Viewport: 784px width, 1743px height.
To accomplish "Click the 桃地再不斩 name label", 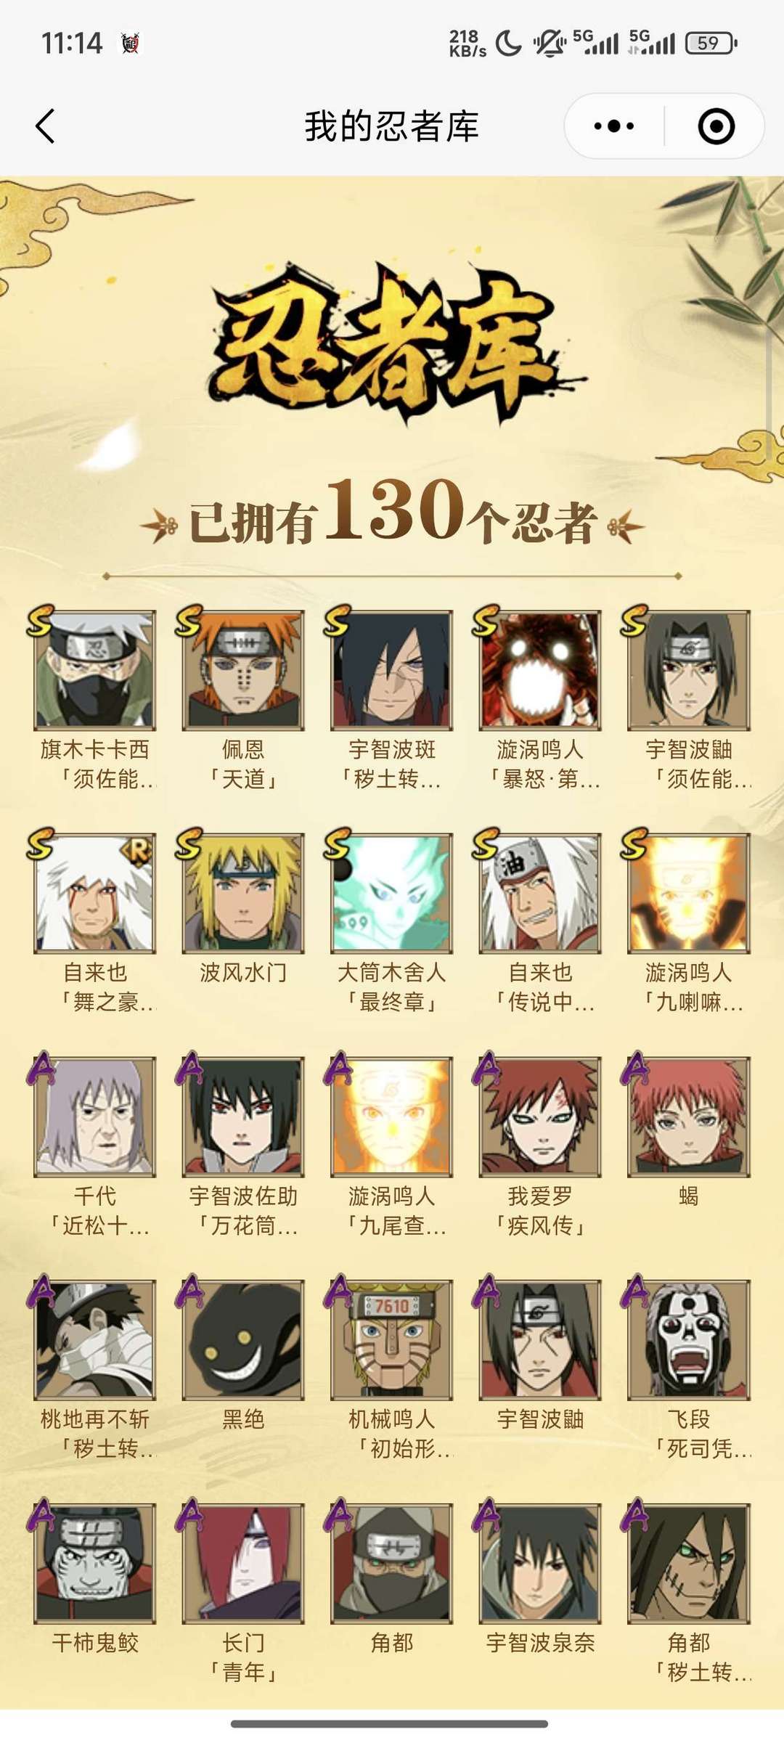I will click(x=95, y=1419).
